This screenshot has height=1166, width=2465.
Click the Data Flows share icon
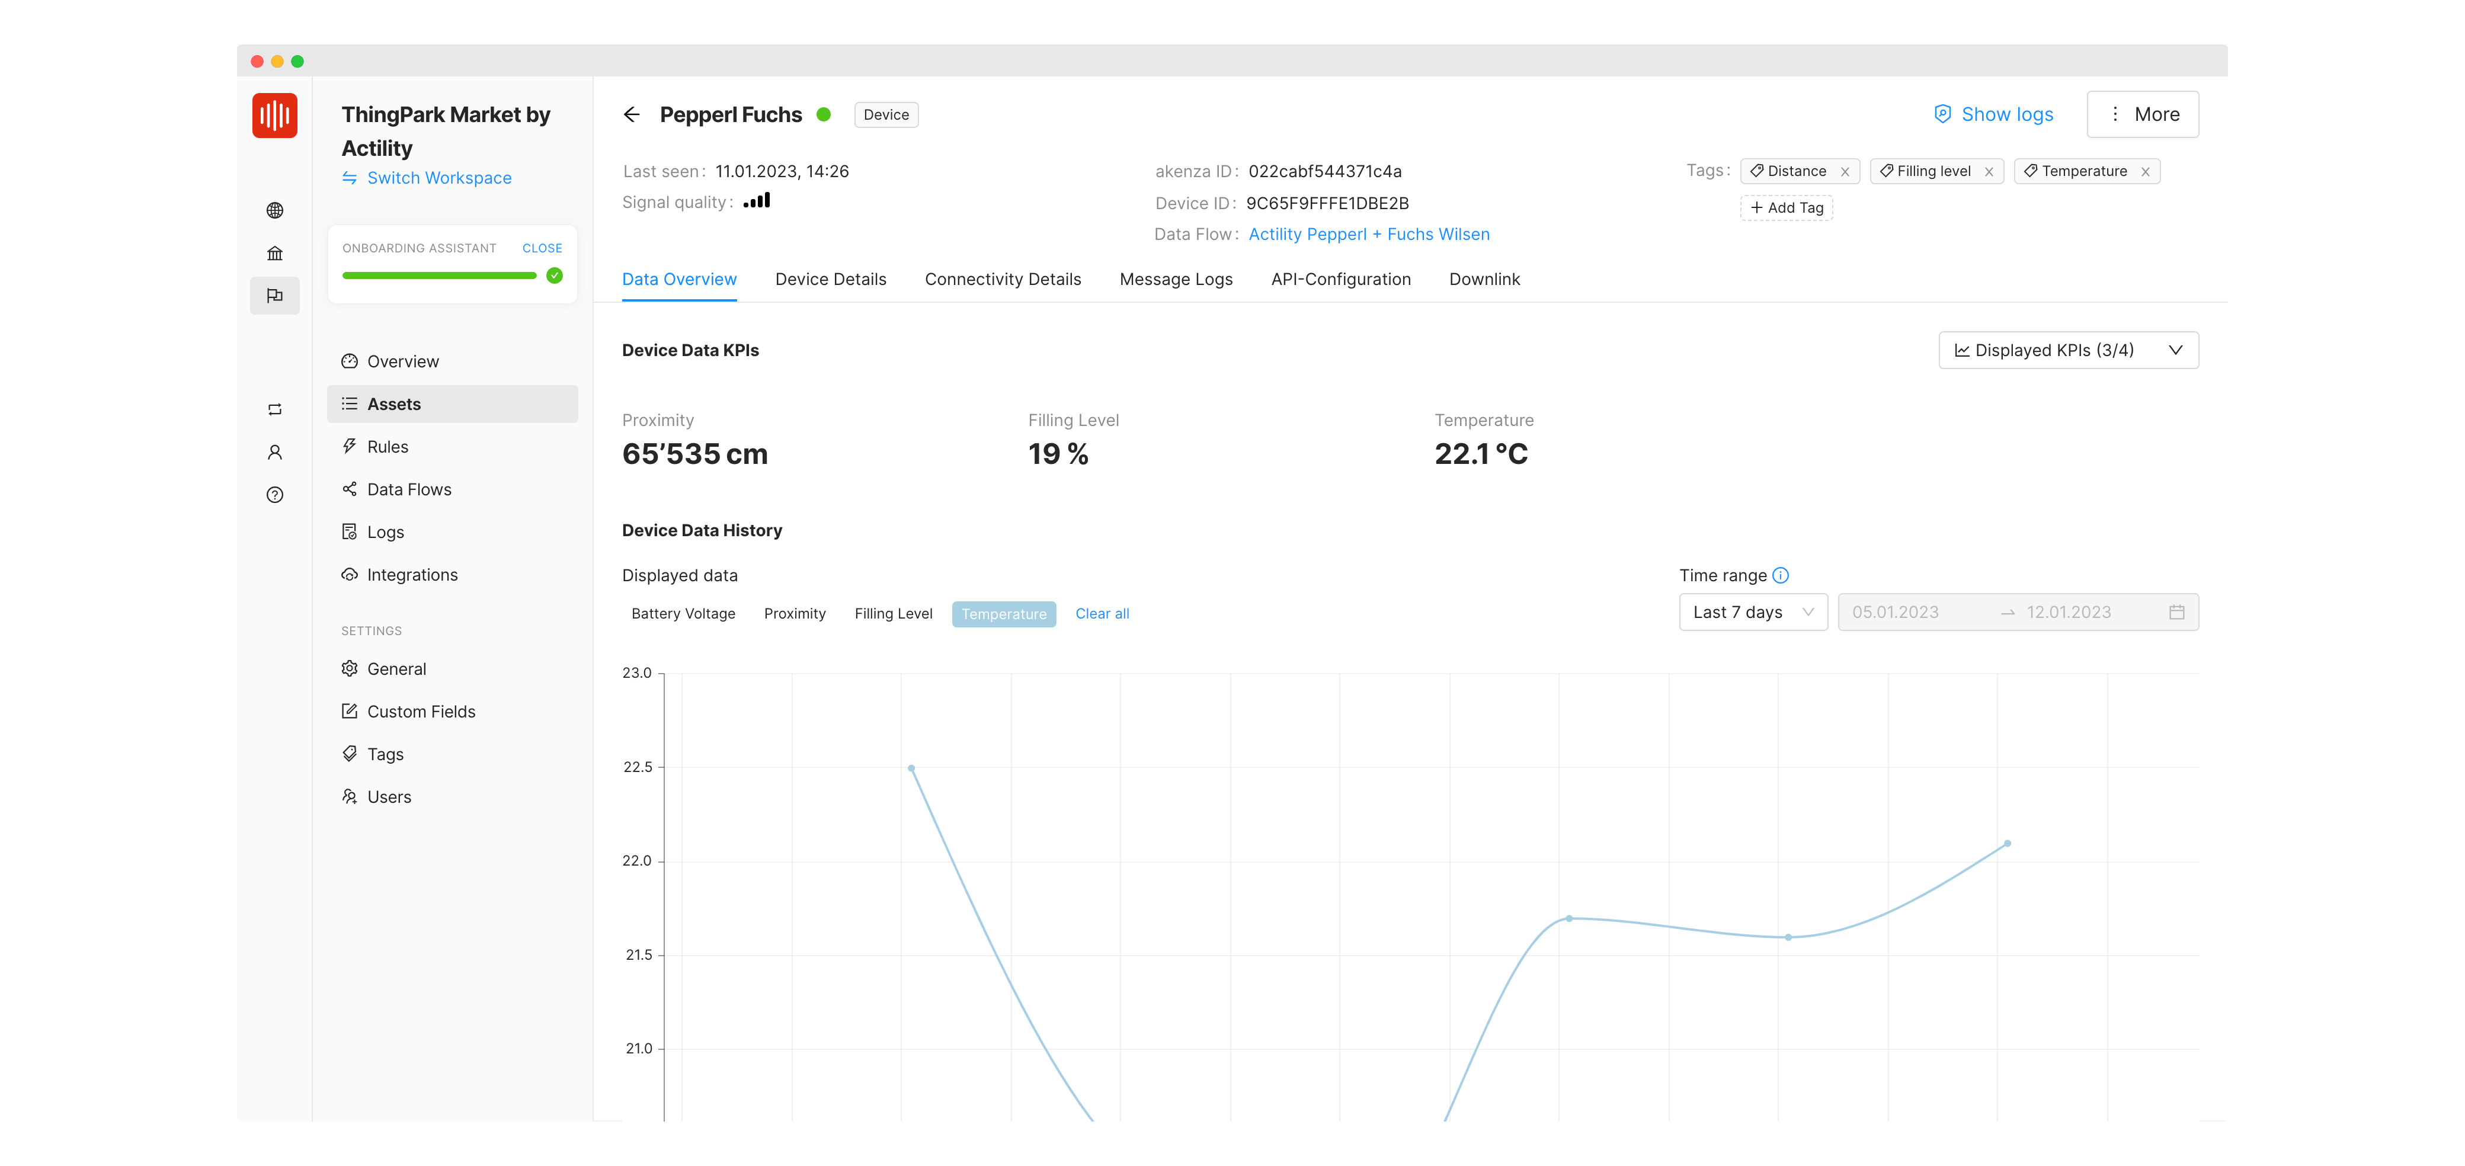coord(349,489)
